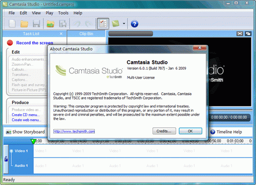Open the Play menu
The width and height of the screenshot is (256, 185).
49,13
